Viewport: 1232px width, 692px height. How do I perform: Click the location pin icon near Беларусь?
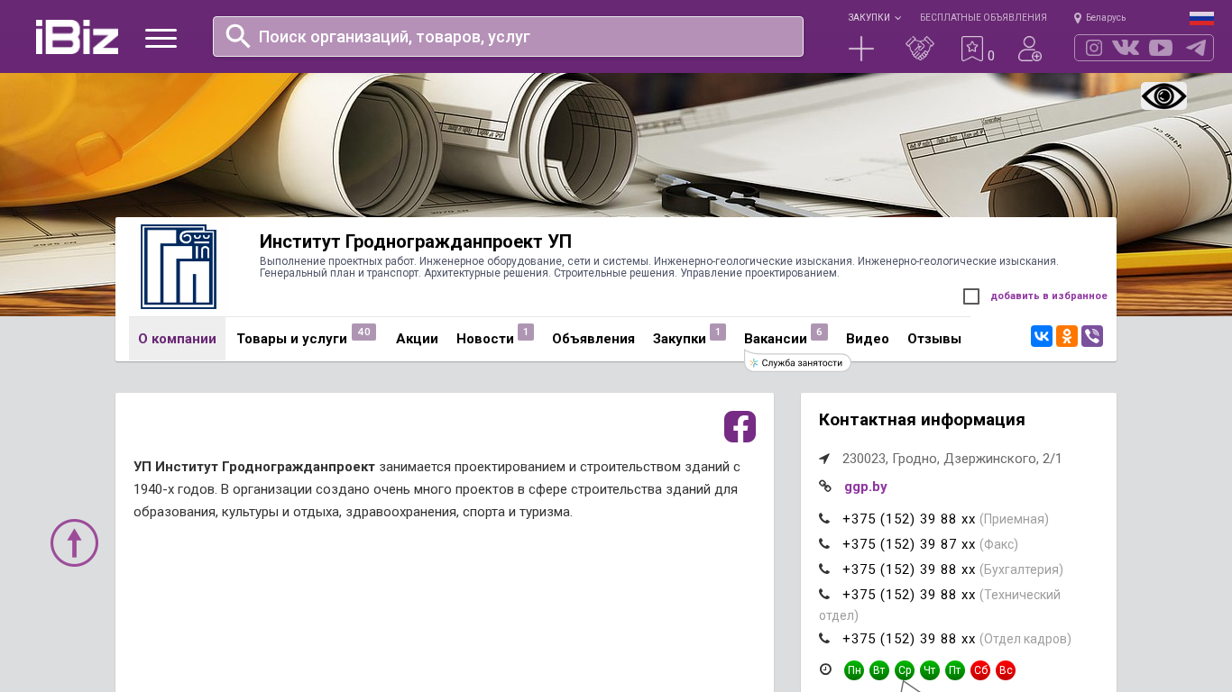[1078, 18]
